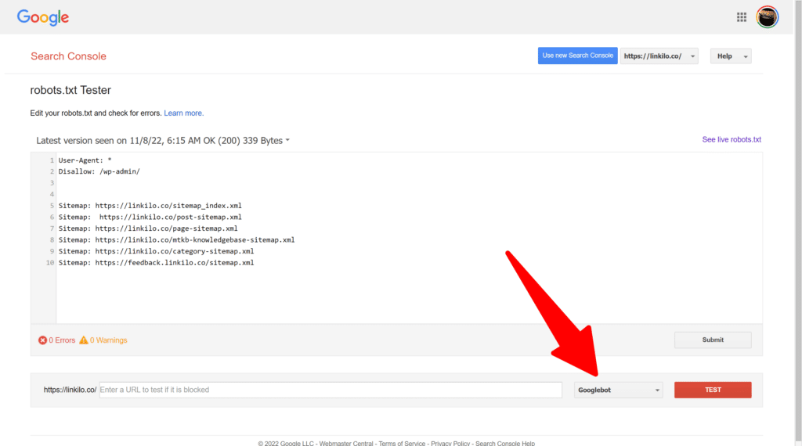Click the page-sitemap.xml line

(148, 228)
